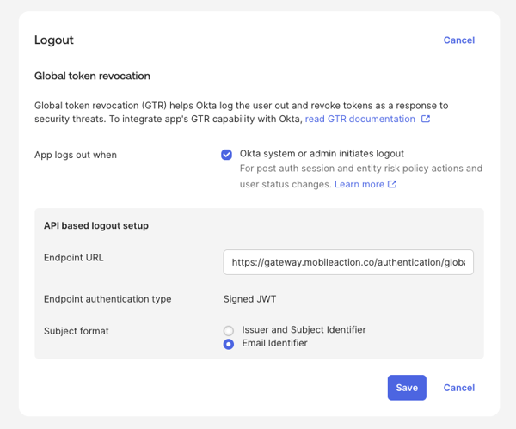This screenshot has width=516, height=429.
Task: Click the API based logout setup heading
Action: click(96, 226)
